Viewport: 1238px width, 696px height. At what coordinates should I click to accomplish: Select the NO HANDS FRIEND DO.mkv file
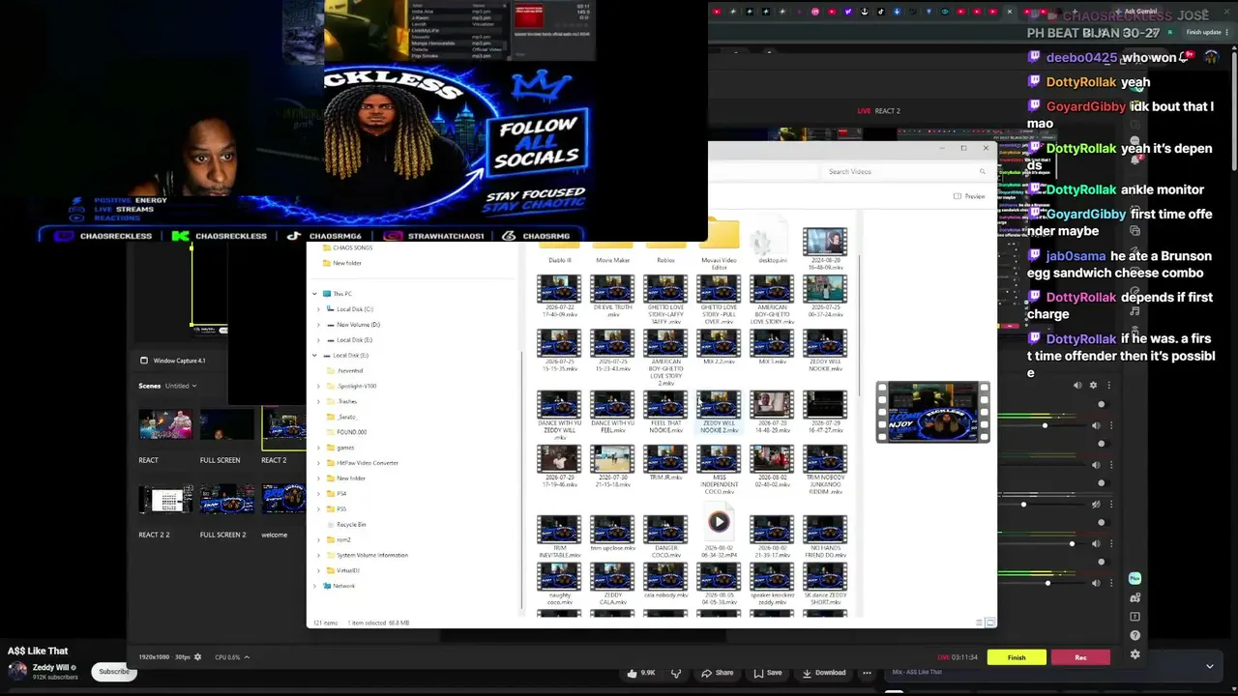pyautogui.click(x=825, y=537)
